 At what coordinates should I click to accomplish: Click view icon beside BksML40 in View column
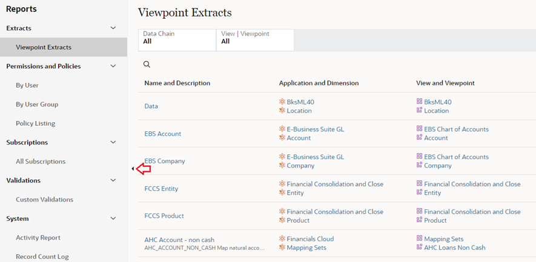tap(419, 102)
